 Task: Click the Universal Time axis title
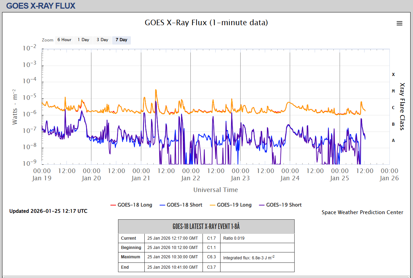click(215, 190)
